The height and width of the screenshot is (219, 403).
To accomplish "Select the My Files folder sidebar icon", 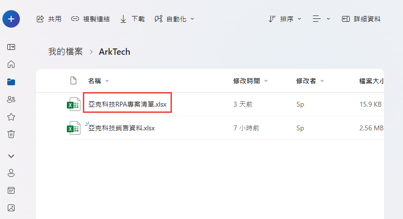I will click(x=11, y=82).
